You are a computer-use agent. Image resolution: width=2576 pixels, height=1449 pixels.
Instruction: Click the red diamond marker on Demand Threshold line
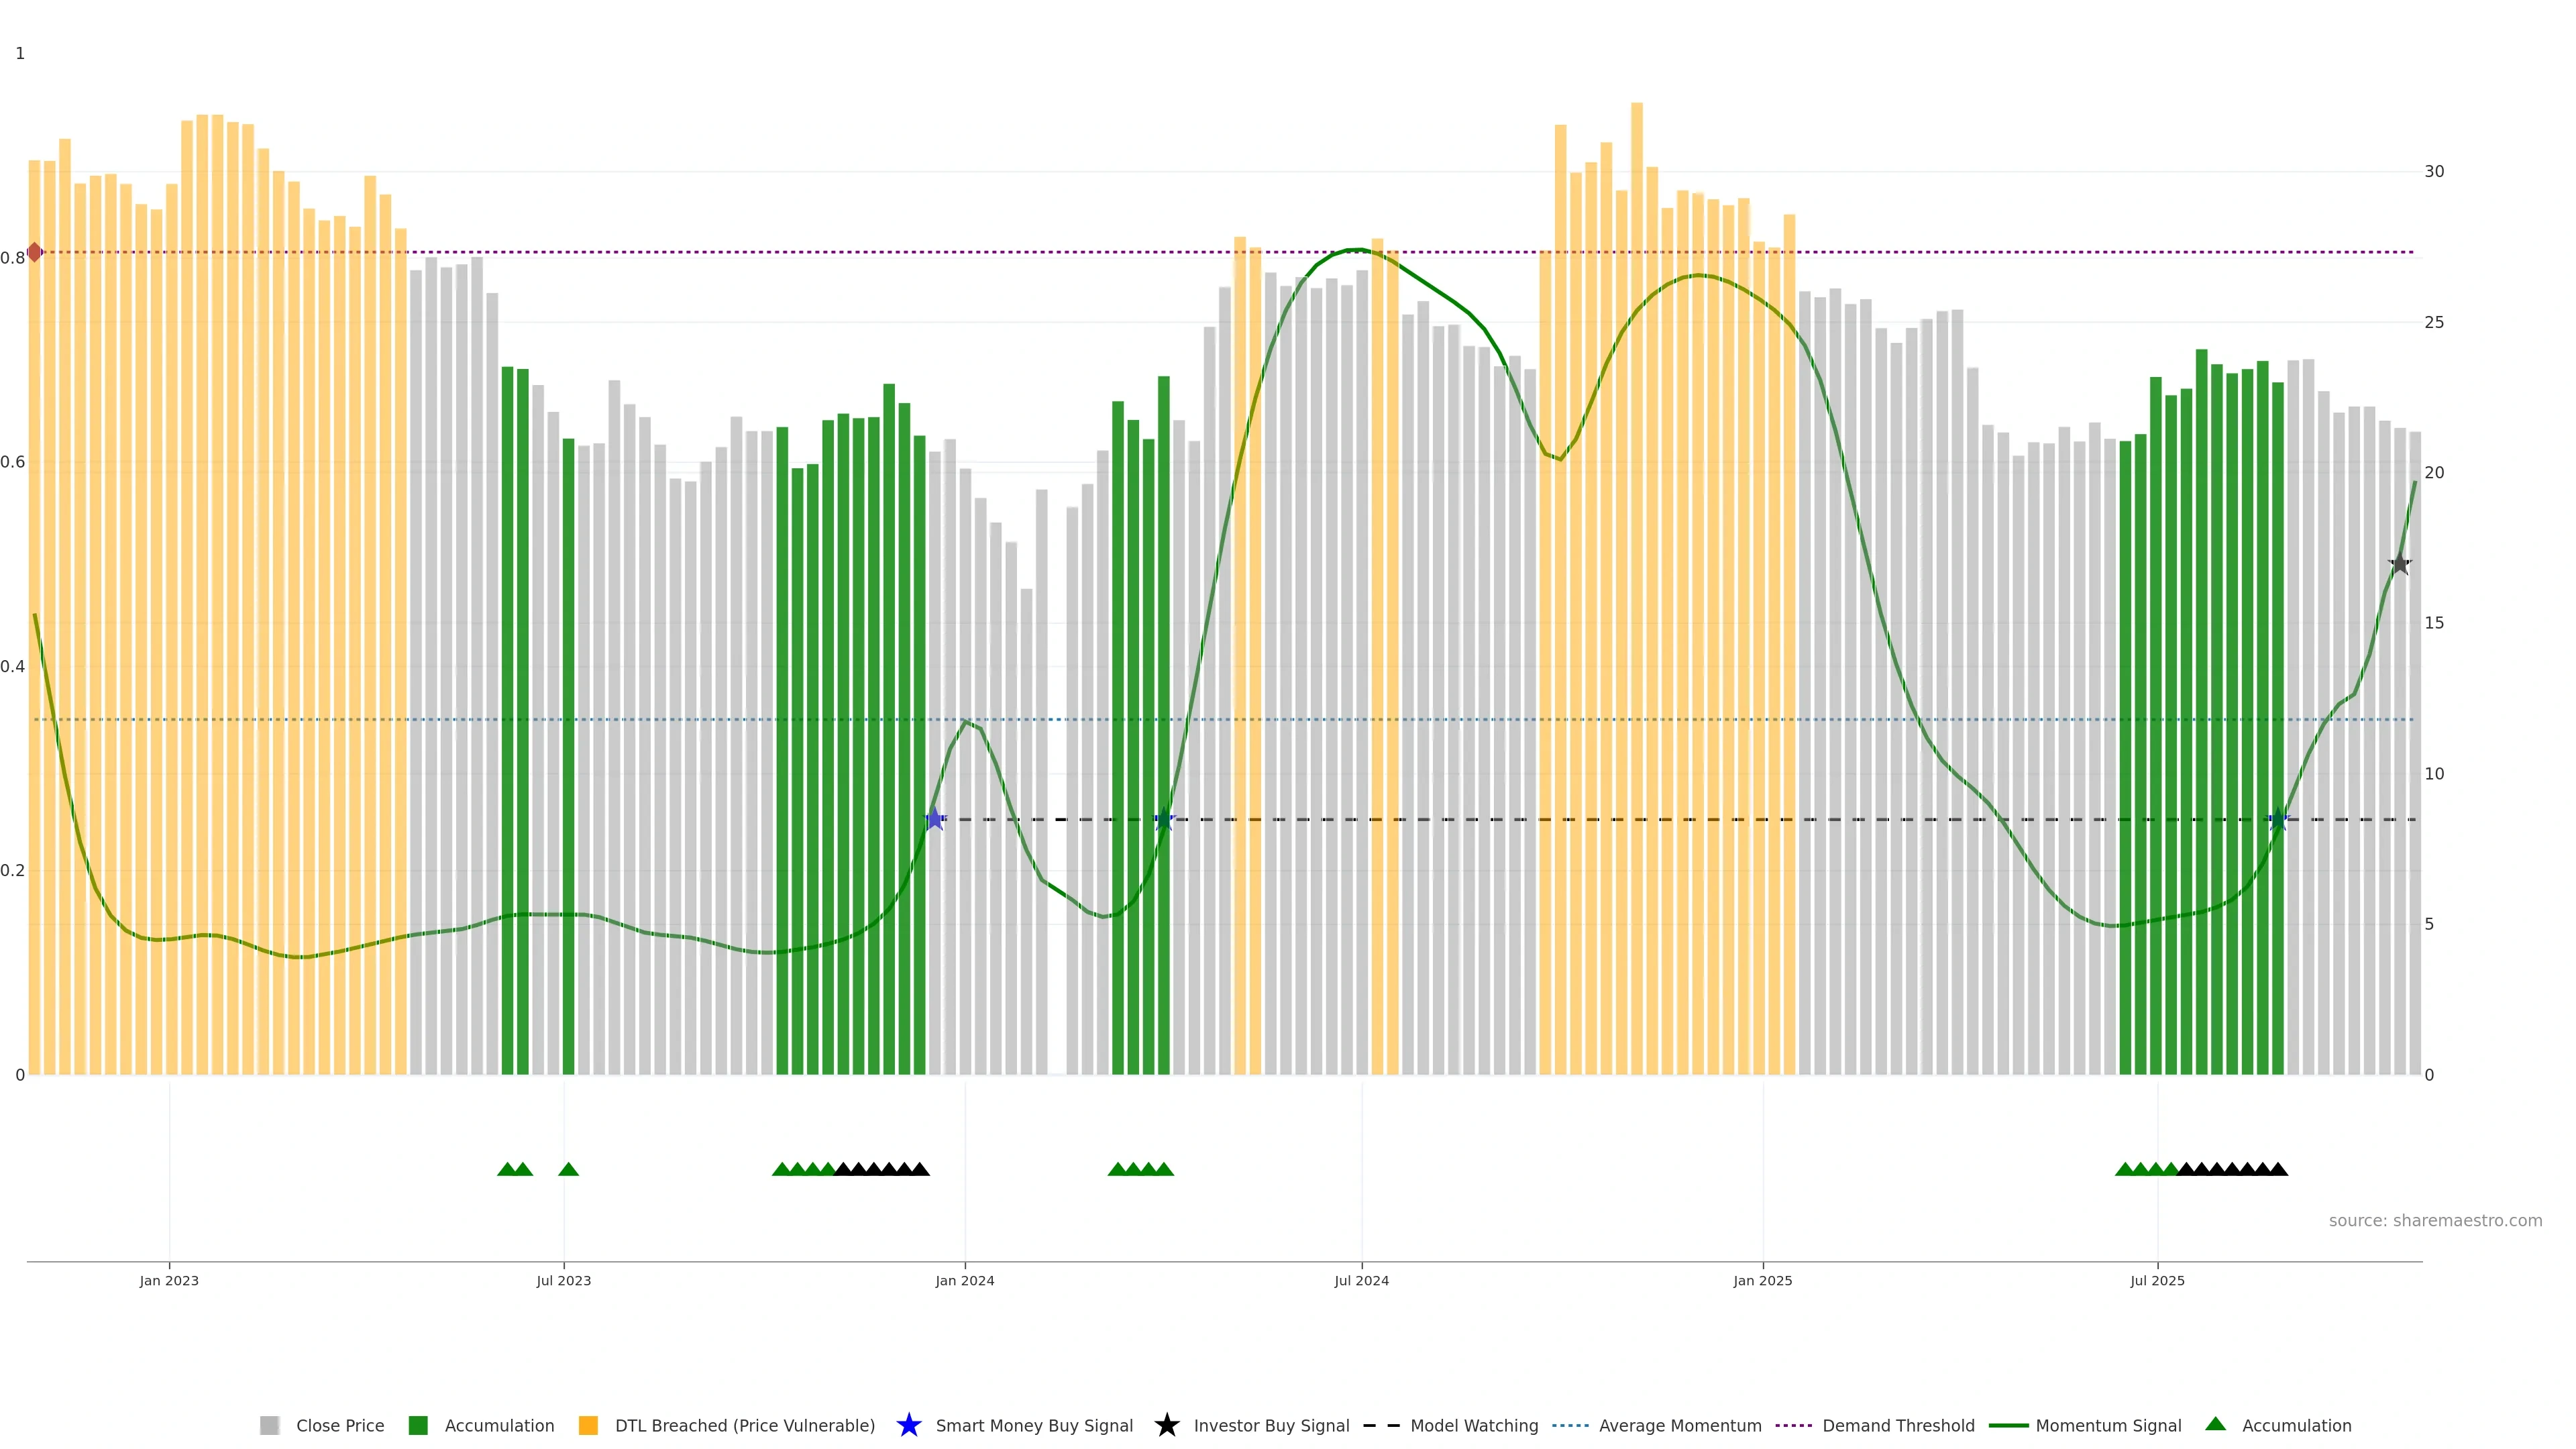coord(35,252)
